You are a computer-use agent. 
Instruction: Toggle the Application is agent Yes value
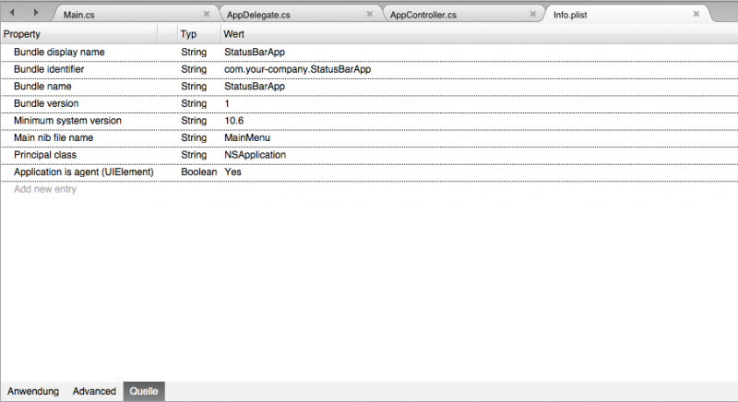(x=232, y=172)
